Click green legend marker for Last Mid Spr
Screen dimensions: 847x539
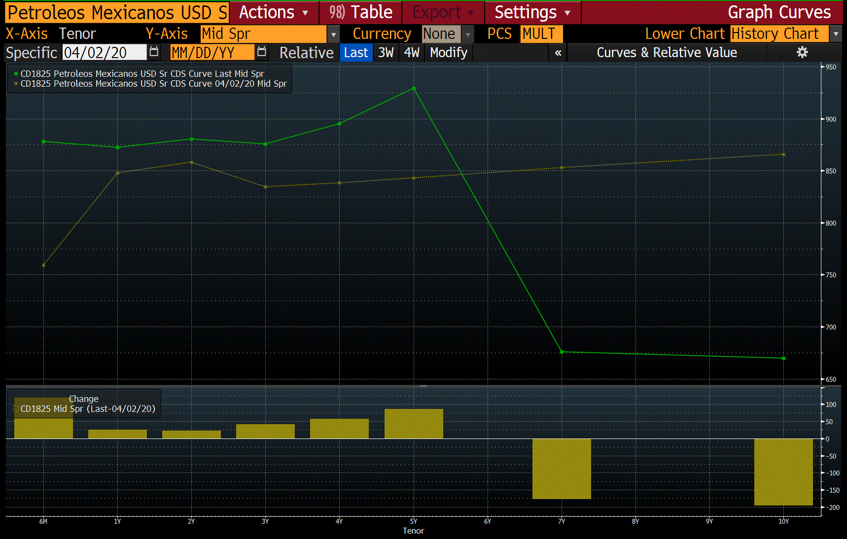16,74
